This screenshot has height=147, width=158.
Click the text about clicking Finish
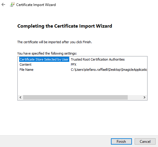[55, 42]
